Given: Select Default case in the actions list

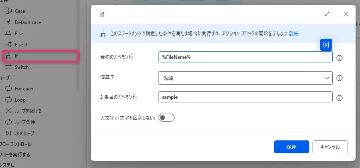Looking at the screenshot, I should [27, 22].
